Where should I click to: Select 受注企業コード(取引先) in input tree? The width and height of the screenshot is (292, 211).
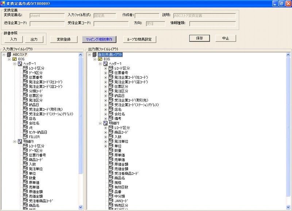46,109
